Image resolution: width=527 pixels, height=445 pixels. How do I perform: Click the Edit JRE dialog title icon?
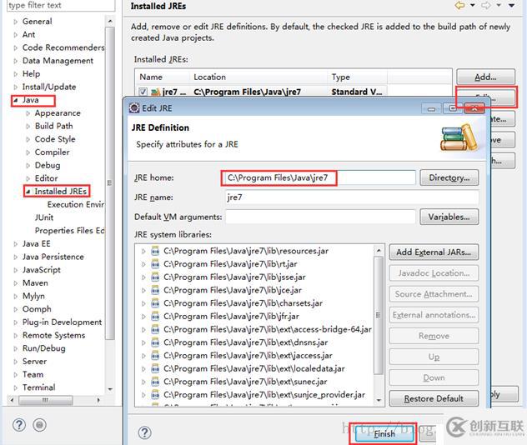coord(134,107)
